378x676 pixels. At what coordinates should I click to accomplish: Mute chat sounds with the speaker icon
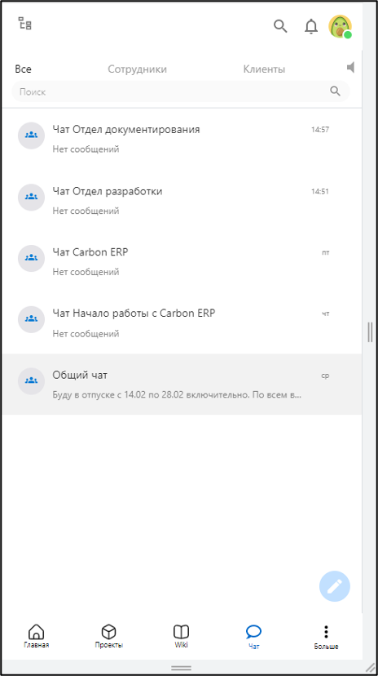click(351, 67)
